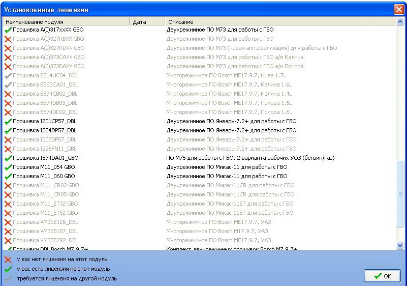Screen dimensions: 407x286
Task: Click the red X icon beside Прошивка B574CB02_DBL
Action: pos(8,94)
